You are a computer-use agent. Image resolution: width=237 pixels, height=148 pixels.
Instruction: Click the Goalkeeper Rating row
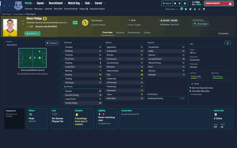tap(166, 98)
